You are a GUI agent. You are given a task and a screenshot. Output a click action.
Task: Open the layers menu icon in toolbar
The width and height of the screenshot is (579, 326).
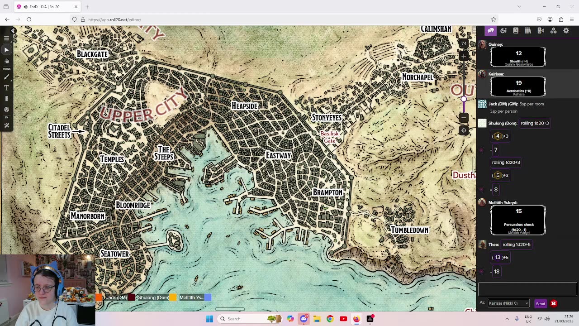click(x=6, y=39)
